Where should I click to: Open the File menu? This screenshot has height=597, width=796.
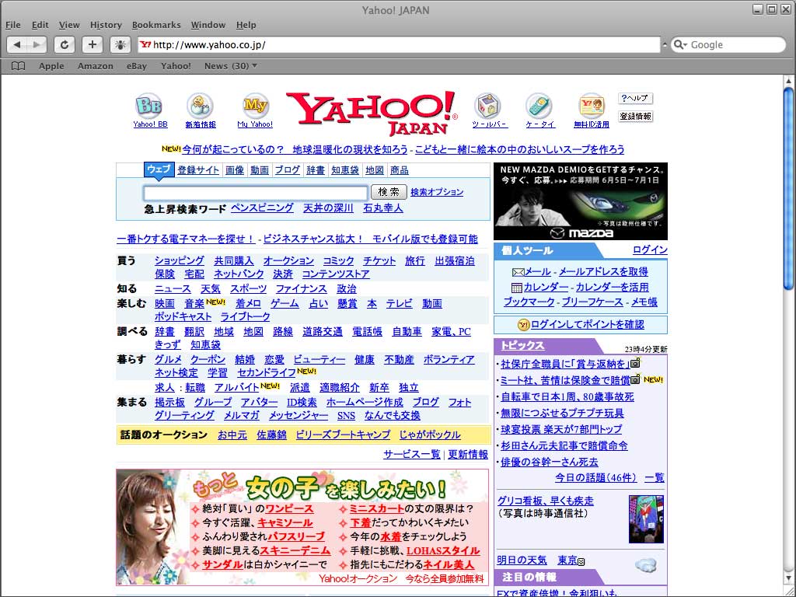[12, 25]
